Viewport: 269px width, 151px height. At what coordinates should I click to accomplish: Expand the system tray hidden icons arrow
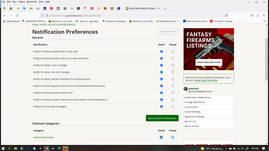(x=226, y=149)
